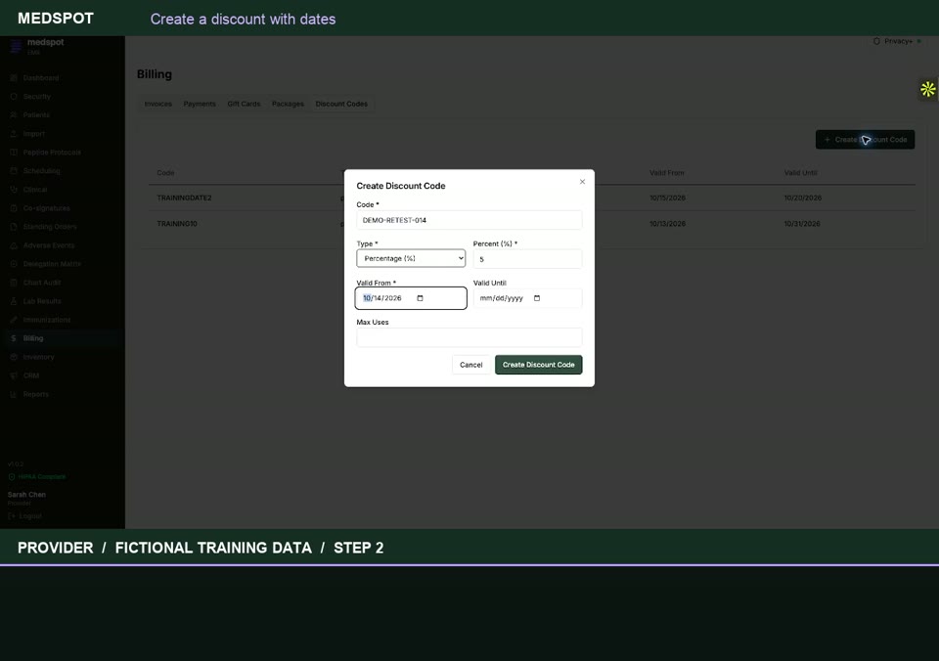Select the Clinical stethoscope icon
Image resolution: width=939 pixels, height=661 pixels.
click(x=14, y=189)
